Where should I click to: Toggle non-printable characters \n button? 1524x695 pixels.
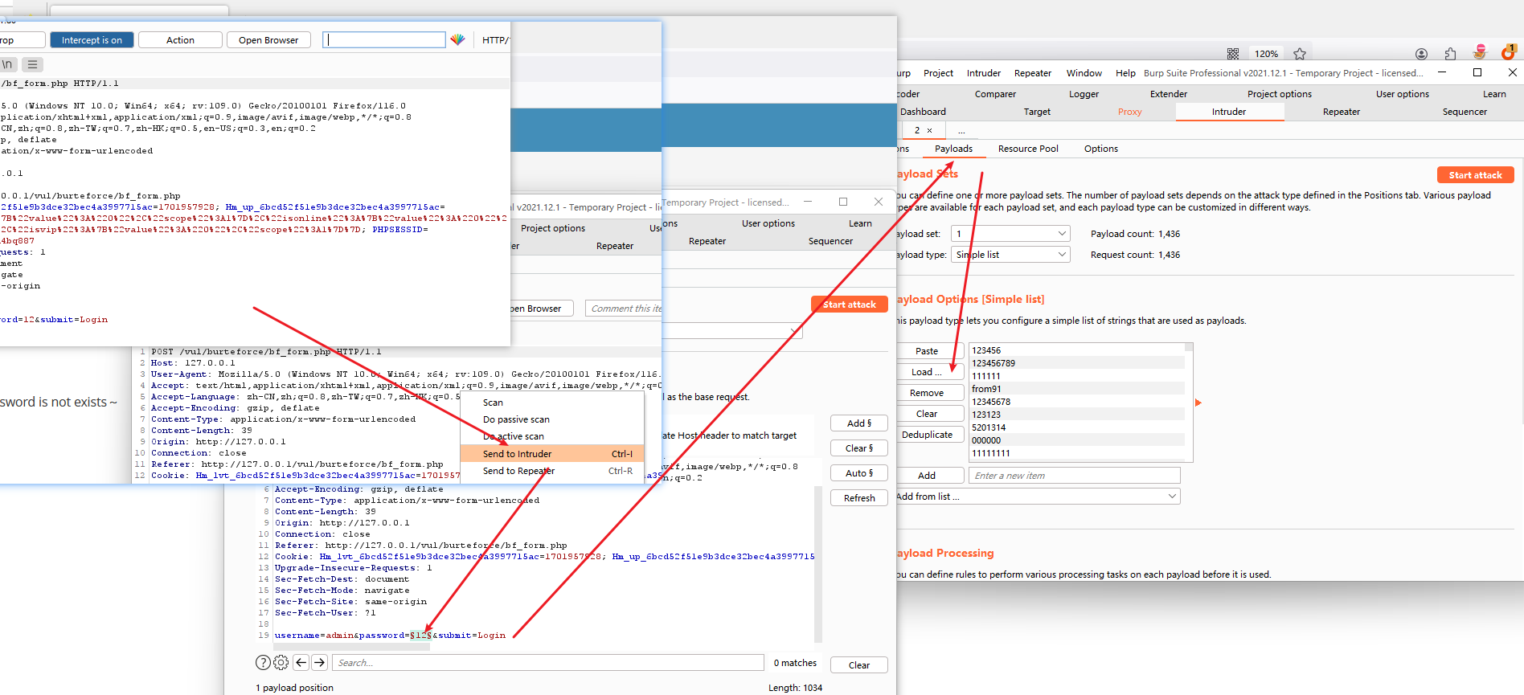pos(7,64)
